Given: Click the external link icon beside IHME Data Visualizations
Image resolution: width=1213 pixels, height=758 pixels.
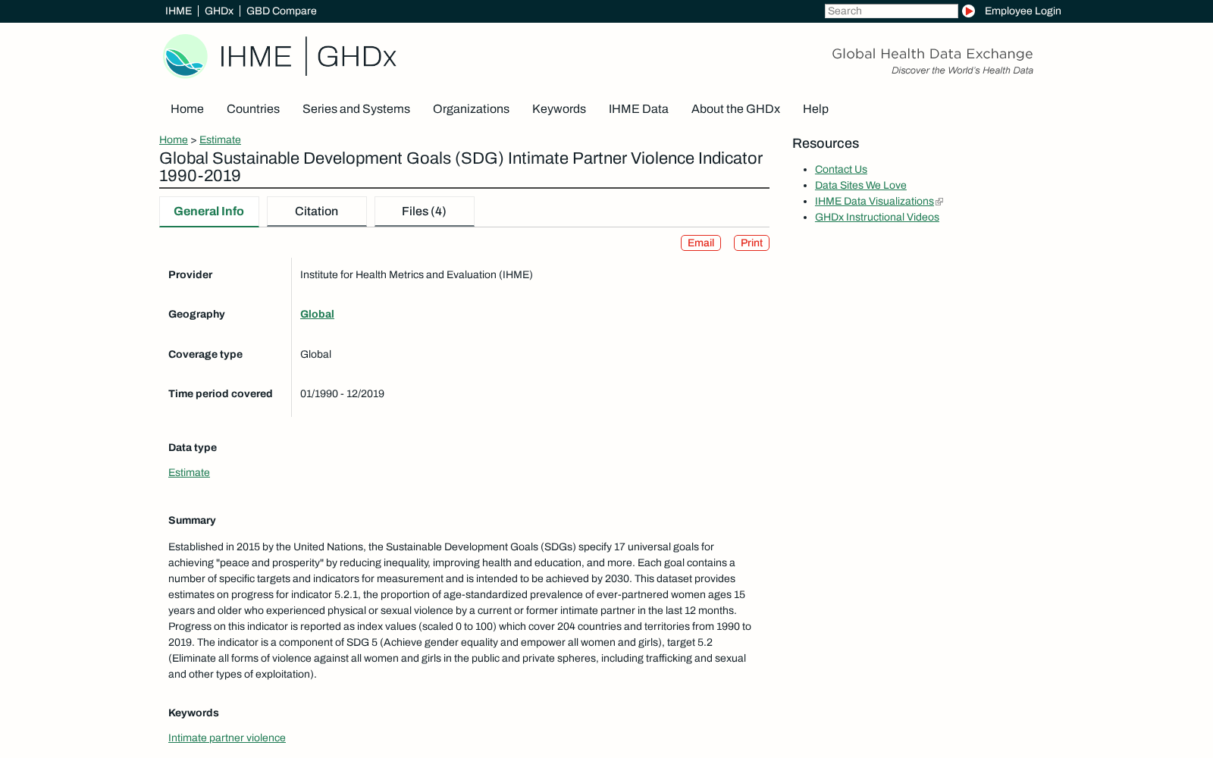Looking at the screenshot, I should coord(939,202).
